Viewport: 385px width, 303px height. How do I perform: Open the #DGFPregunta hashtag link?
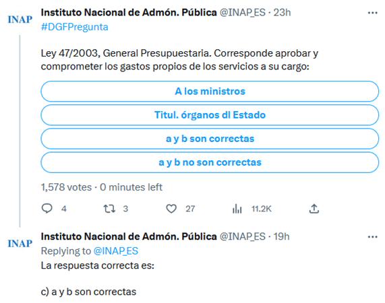pyautogui.click(x=75, y=27)
